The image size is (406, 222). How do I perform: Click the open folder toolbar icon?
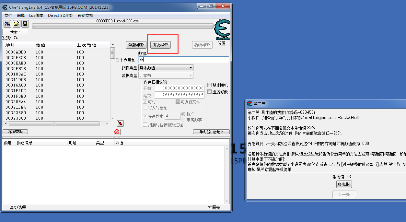16,24
